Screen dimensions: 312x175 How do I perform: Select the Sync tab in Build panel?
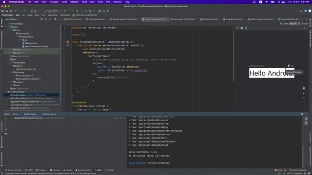(15, 114)
